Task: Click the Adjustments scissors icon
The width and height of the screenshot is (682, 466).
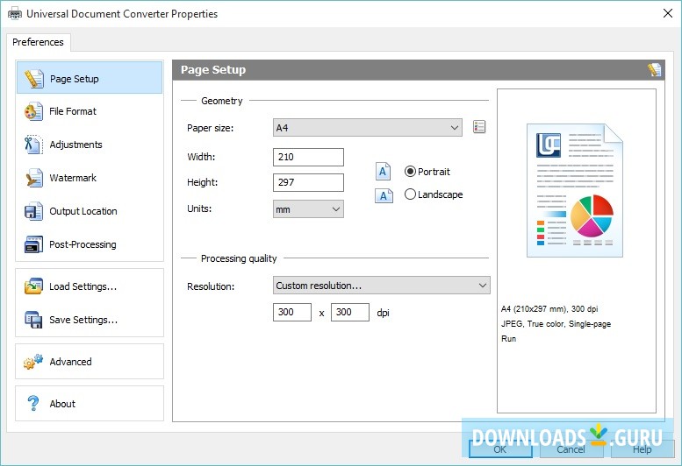Action: 34,145
